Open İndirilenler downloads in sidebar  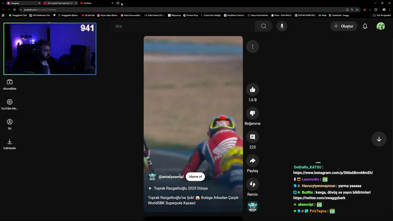pos(10,144)
